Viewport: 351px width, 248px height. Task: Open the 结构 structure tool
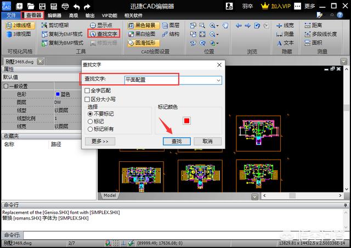point(171,34)
